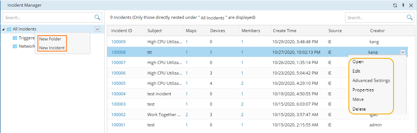The image size is (417, 133).
Task: Open dropdown arrow on incident 100008 row
Action: pos(403,52)
